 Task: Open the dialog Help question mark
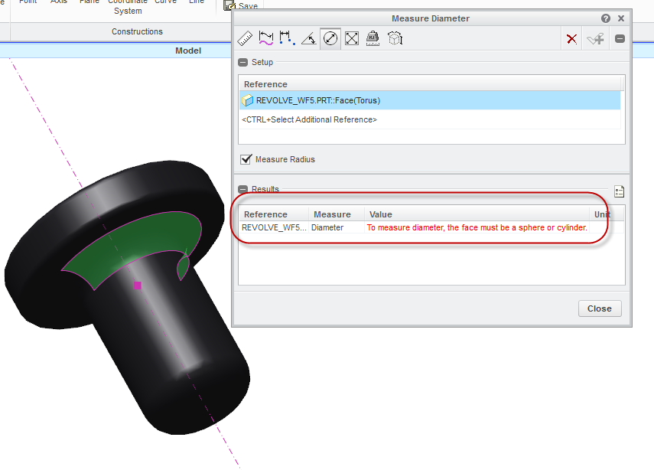[605, 18]
